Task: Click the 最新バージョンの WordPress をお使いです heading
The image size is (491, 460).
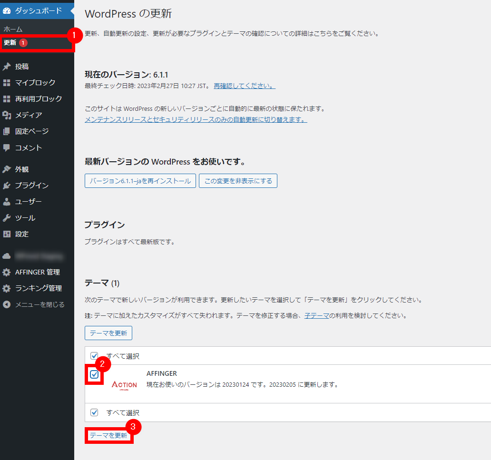Action: 165,162
